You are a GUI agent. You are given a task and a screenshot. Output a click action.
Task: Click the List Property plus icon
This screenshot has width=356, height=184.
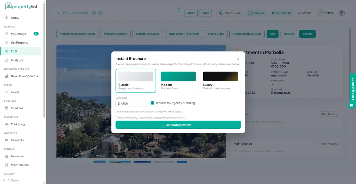point(7,43)
